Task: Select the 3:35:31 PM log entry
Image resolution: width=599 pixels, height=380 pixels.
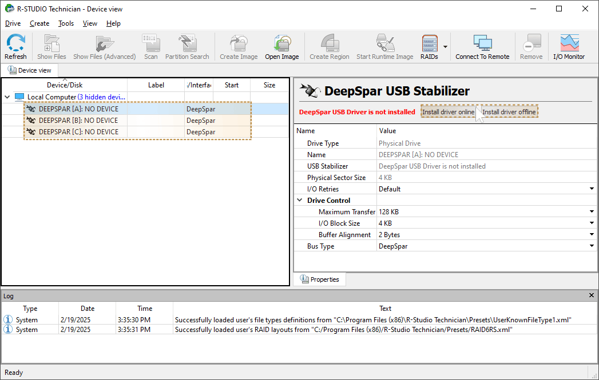Action: [300, 330]
